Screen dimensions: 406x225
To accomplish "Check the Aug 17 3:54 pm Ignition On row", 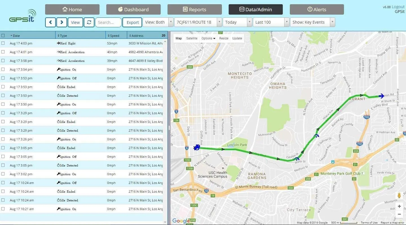I will 3,69.
